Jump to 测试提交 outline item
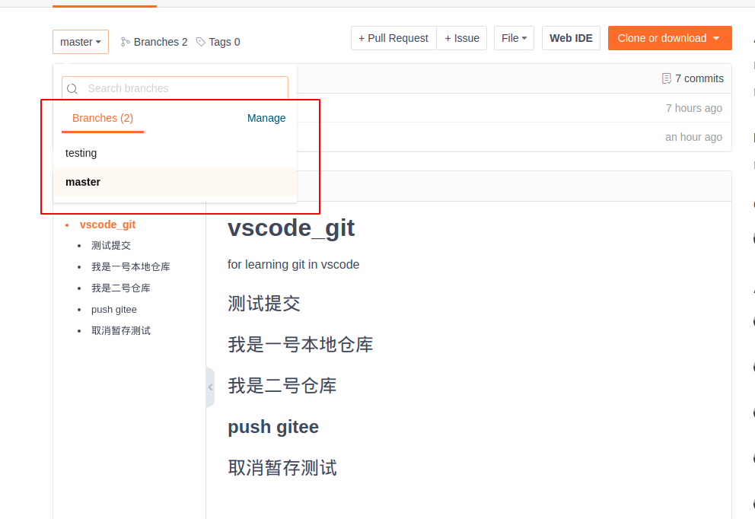Viewport: 755px width, 519px height. (111, 246)
